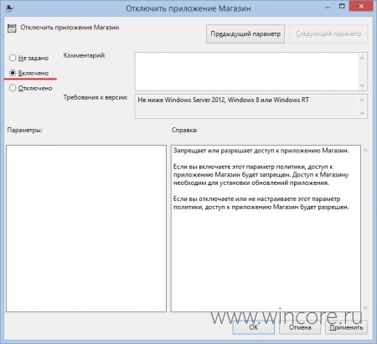
Task: Click the policy setting icon beside title
Action: pos(12,28)
